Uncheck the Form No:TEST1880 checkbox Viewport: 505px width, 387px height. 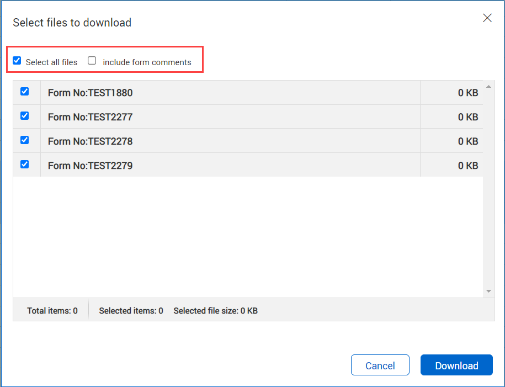(x=25, y=92)
